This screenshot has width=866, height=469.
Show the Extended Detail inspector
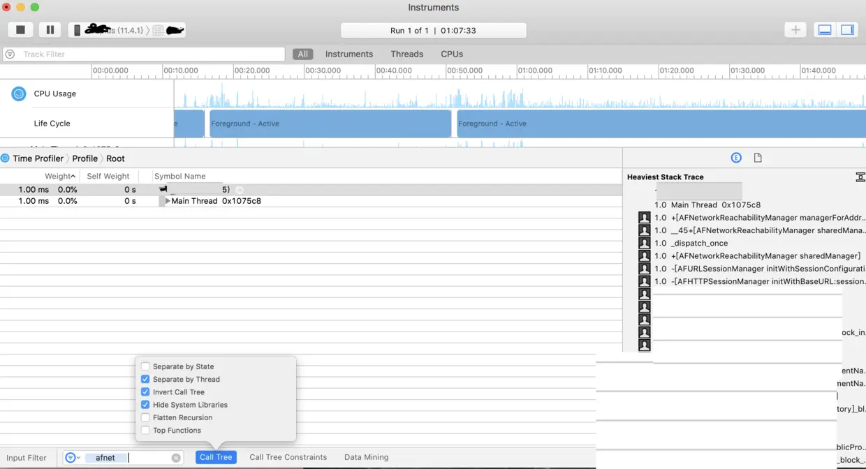click(x=736, y=158)
